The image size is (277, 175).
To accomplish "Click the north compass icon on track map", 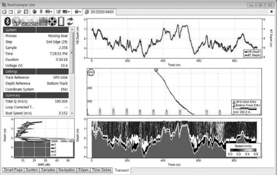I will click(x=91, y=72).
